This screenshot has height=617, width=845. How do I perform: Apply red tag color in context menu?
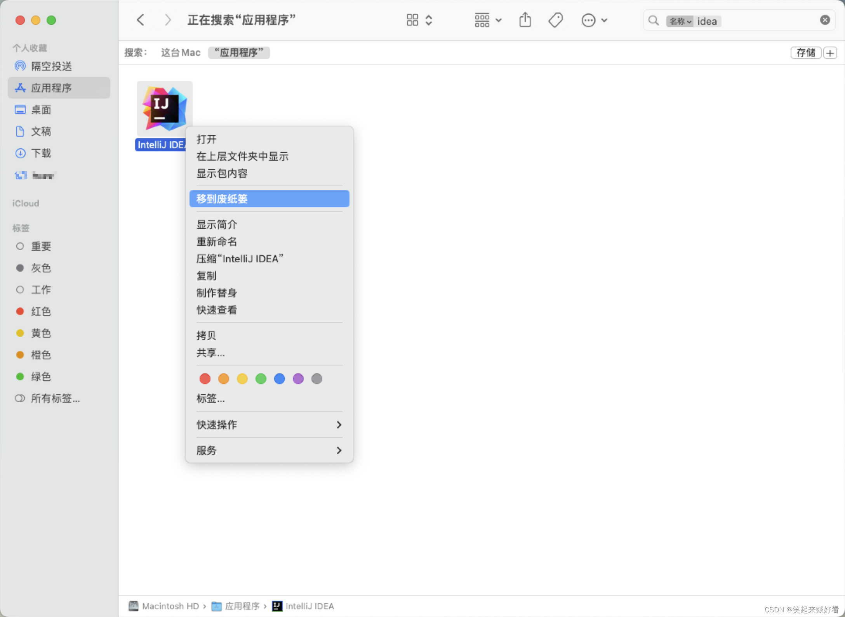pos(205,379)
